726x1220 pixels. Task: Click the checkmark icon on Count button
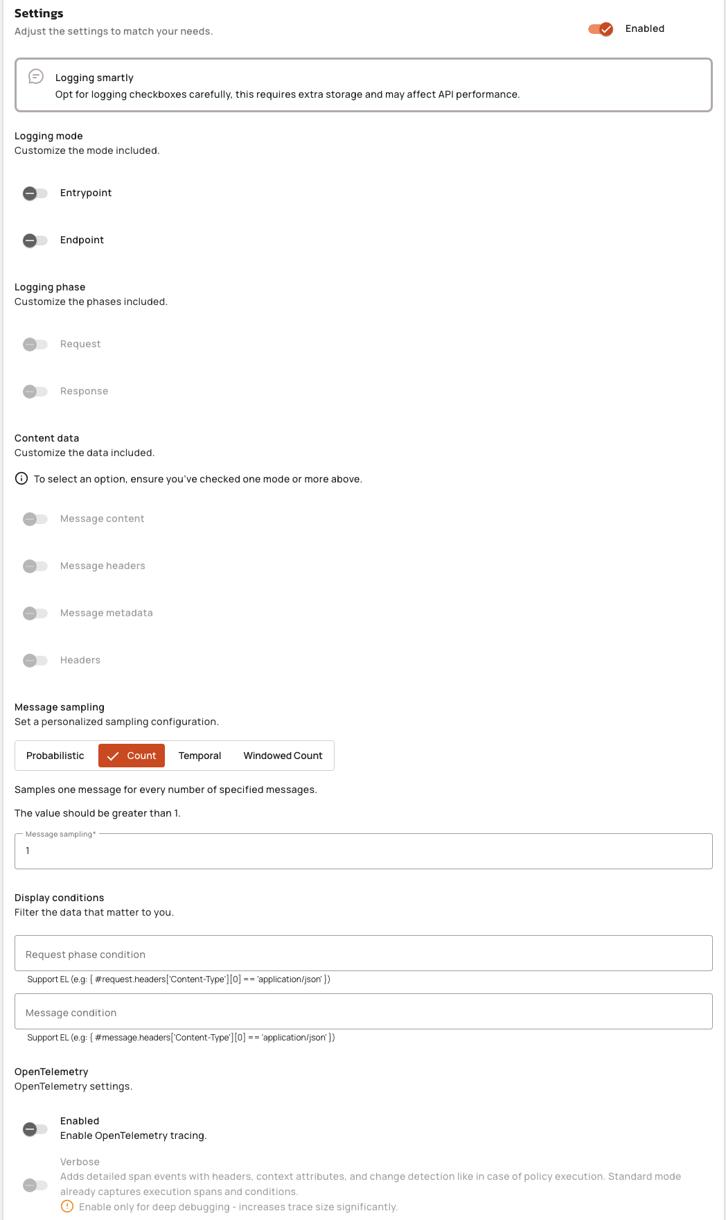(x=113, y=756)
